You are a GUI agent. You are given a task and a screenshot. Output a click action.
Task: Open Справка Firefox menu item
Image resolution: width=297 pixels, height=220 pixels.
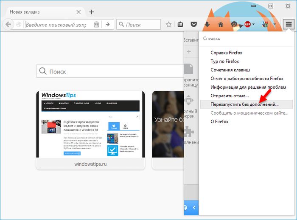226,53
